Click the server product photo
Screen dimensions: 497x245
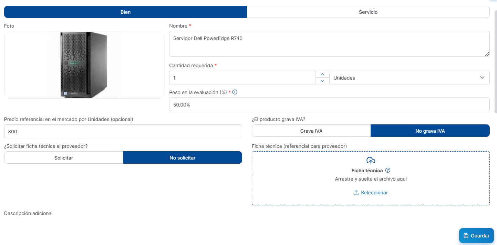pyautogui.click(x=84, y=65)
